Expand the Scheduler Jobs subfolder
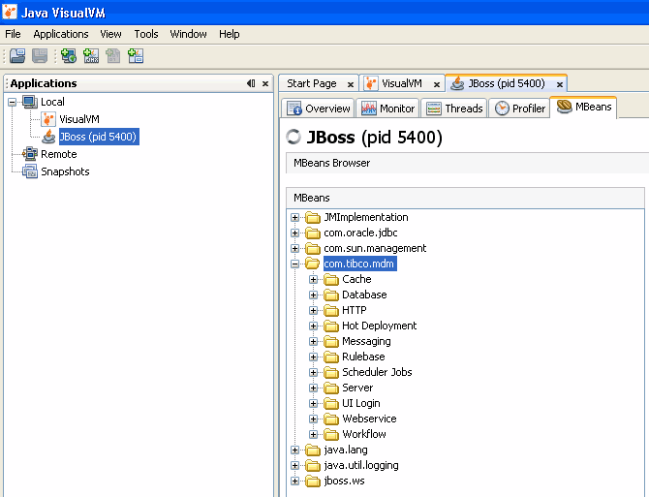This screenshot has width=649, height=497. [x=313, y=373]
